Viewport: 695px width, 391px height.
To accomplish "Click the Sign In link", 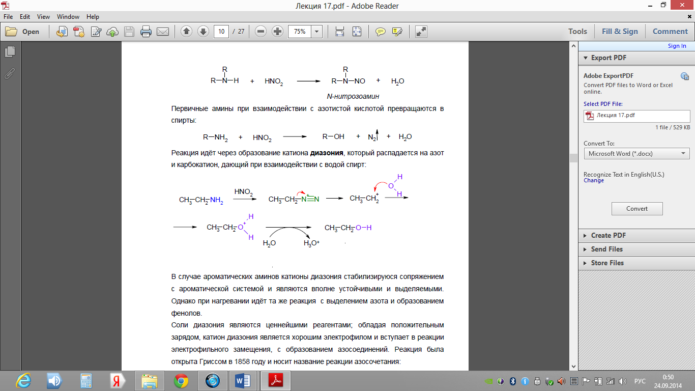I will (677, 46).
